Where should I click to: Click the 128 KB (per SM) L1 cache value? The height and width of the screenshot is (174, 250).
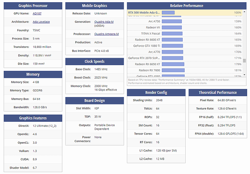coord(166,150)
